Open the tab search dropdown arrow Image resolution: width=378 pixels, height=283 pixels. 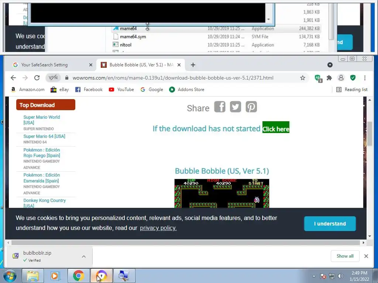coord(330,65)
